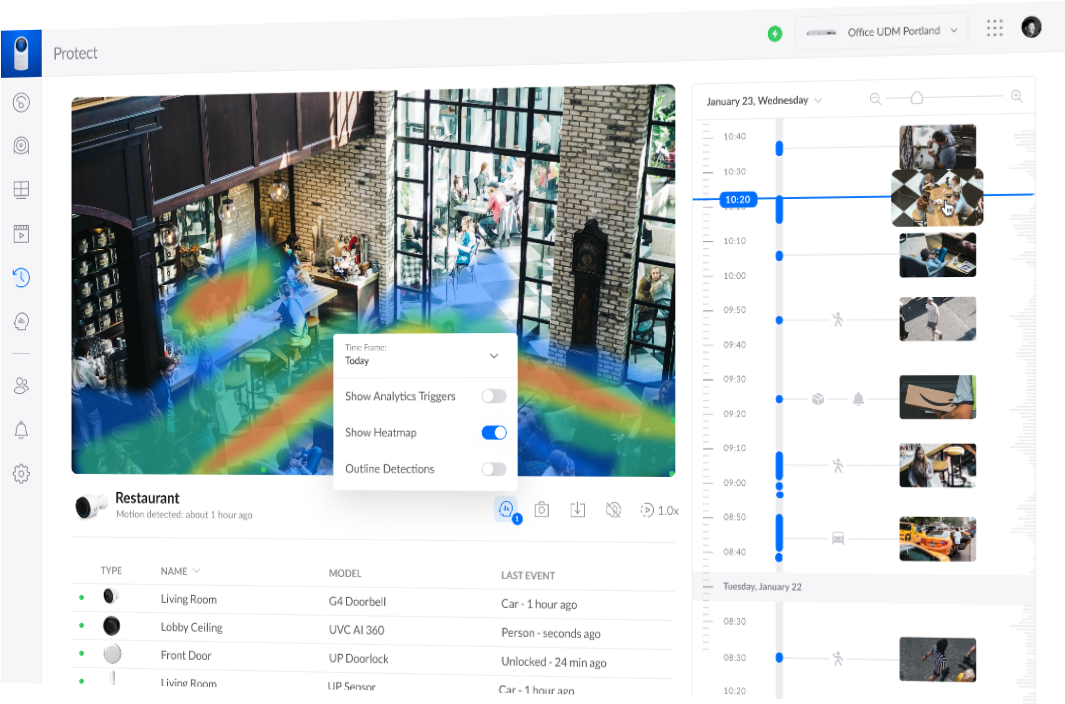Change the 1.0x playback speed
The height and width of the screenshot is (704, 1065).
(x=660, y=510)
